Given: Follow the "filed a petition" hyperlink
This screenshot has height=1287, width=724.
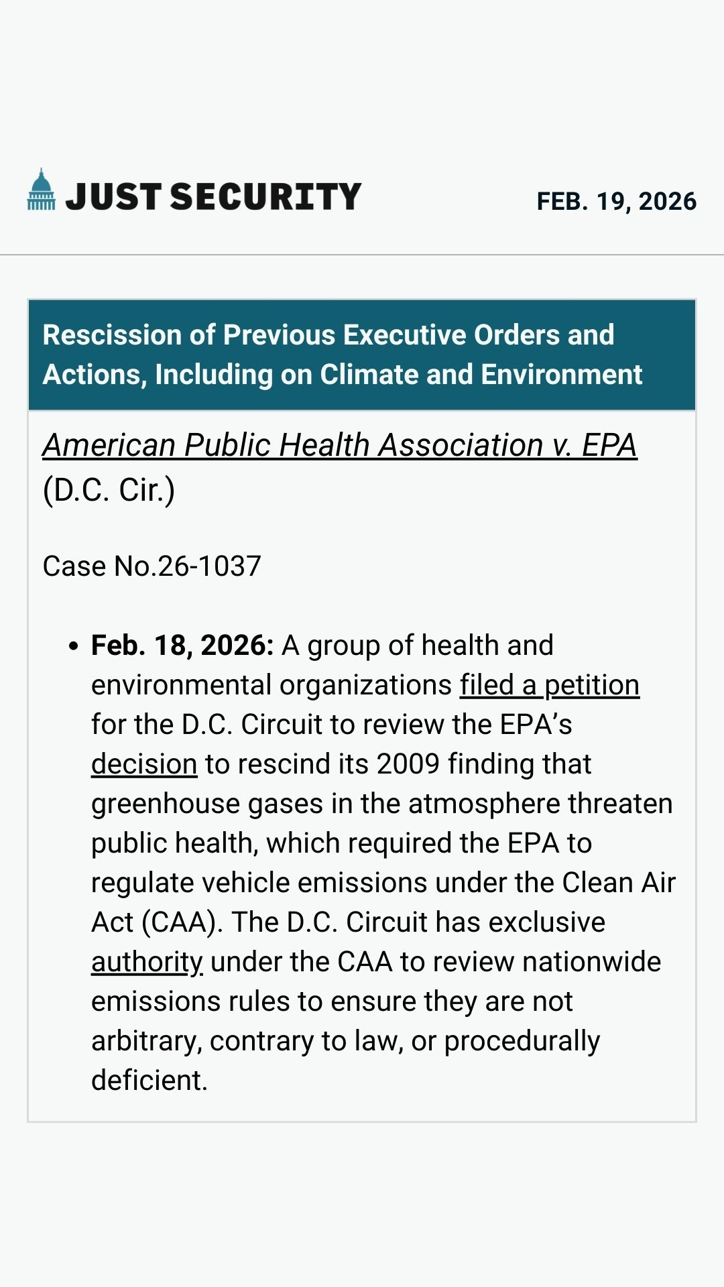Looking at the screenshot, I should (549, 685).
